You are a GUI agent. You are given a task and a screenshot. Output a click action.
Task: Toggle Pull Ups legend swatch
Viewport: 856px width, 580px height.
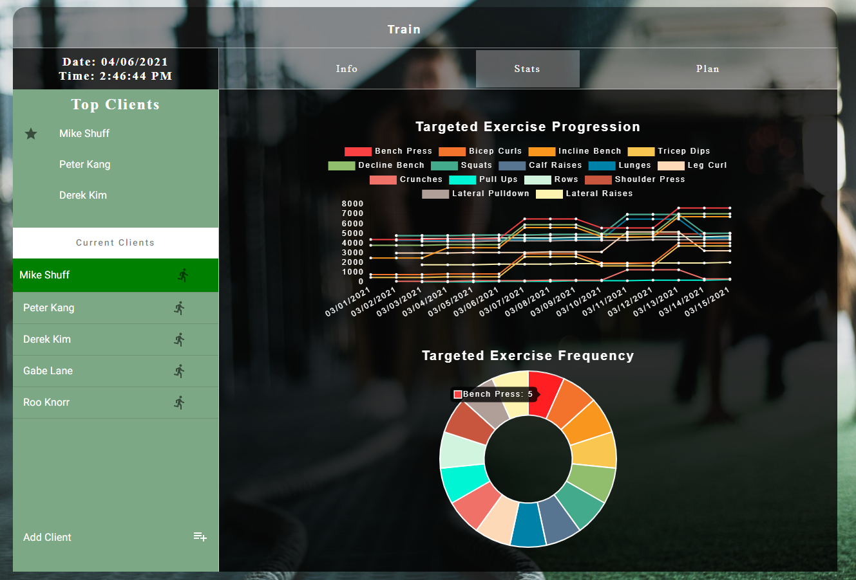[x=462, y=180]
